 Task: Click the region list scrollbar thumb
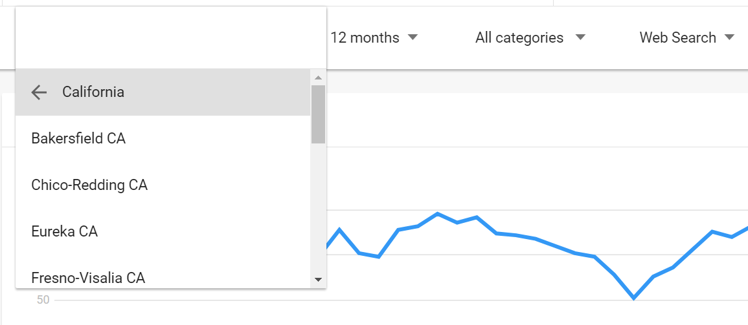(x=318, y=114)
